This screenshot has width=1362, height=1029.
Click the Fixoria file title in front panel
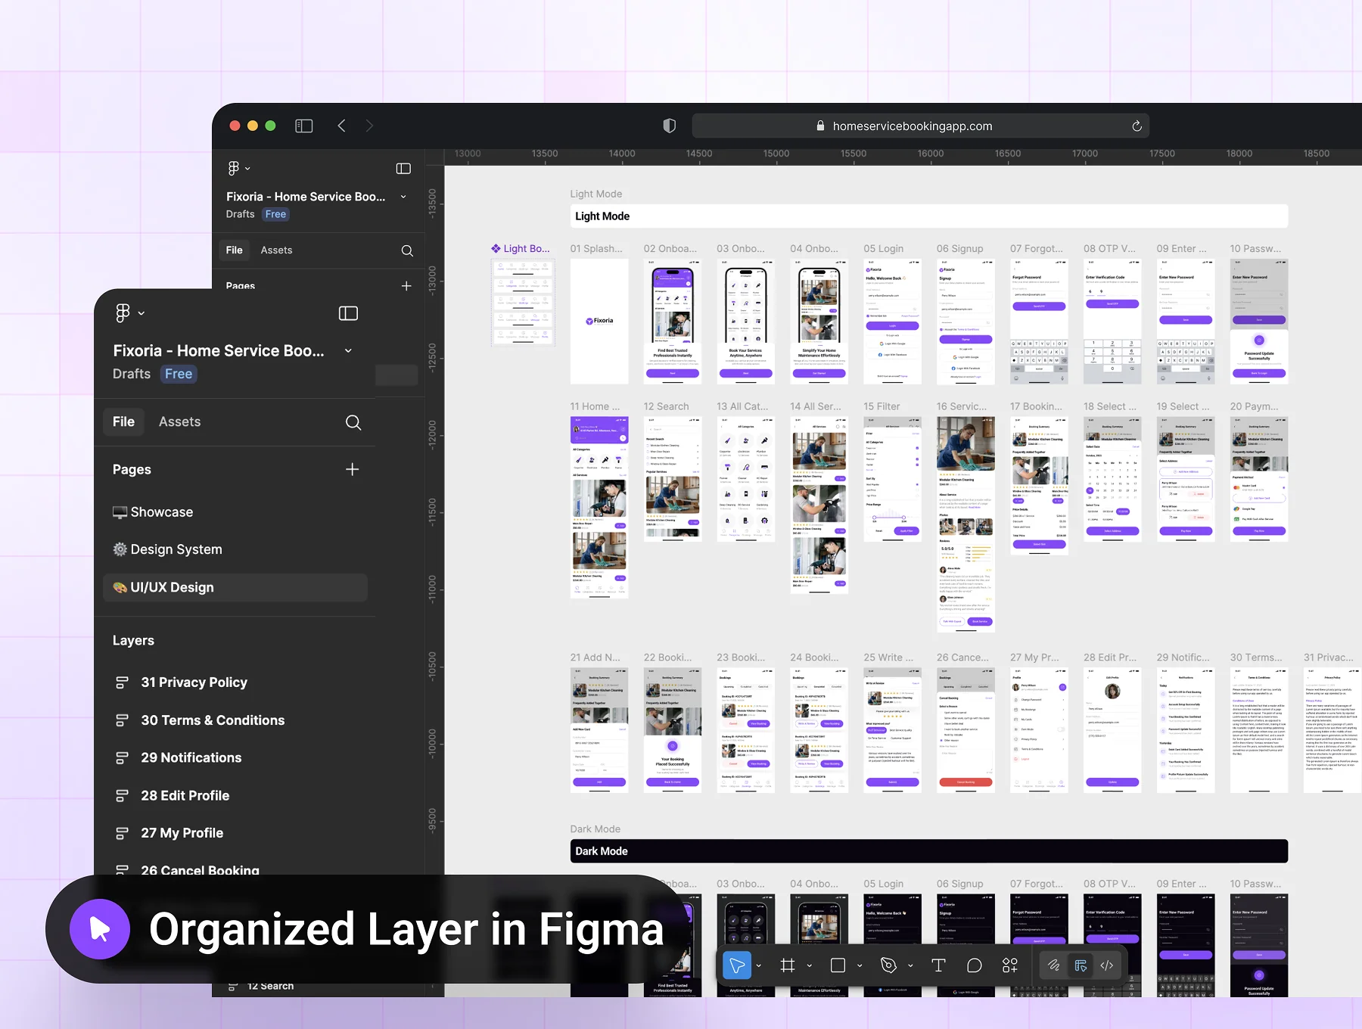coord(219,351)
